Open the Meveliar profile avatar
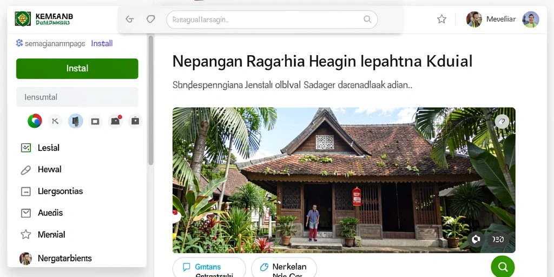 coord(474,19)
